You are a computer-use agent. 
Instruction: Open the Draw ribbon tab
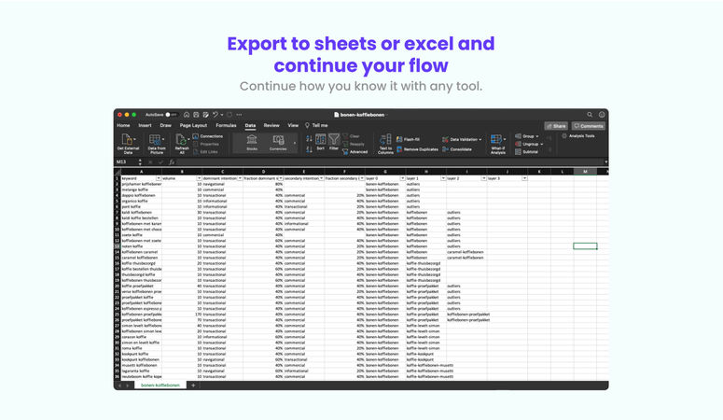(165, 126)
